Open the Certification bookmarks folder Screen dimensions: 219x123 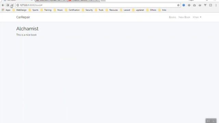(72, 10)
